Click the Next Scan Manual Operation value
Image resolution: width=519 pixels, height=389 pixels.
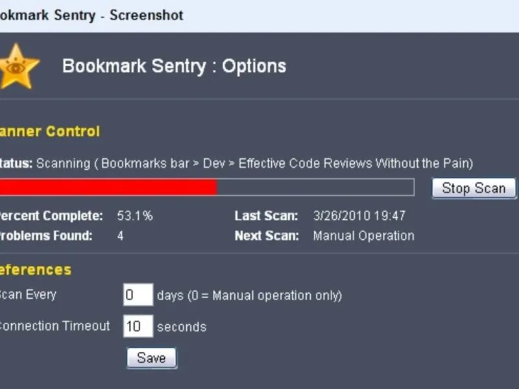point(363,236)
